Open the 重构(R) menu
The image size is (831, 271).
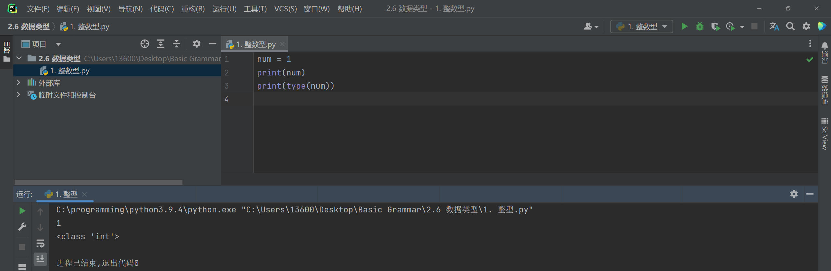click(x=193, y=9)
